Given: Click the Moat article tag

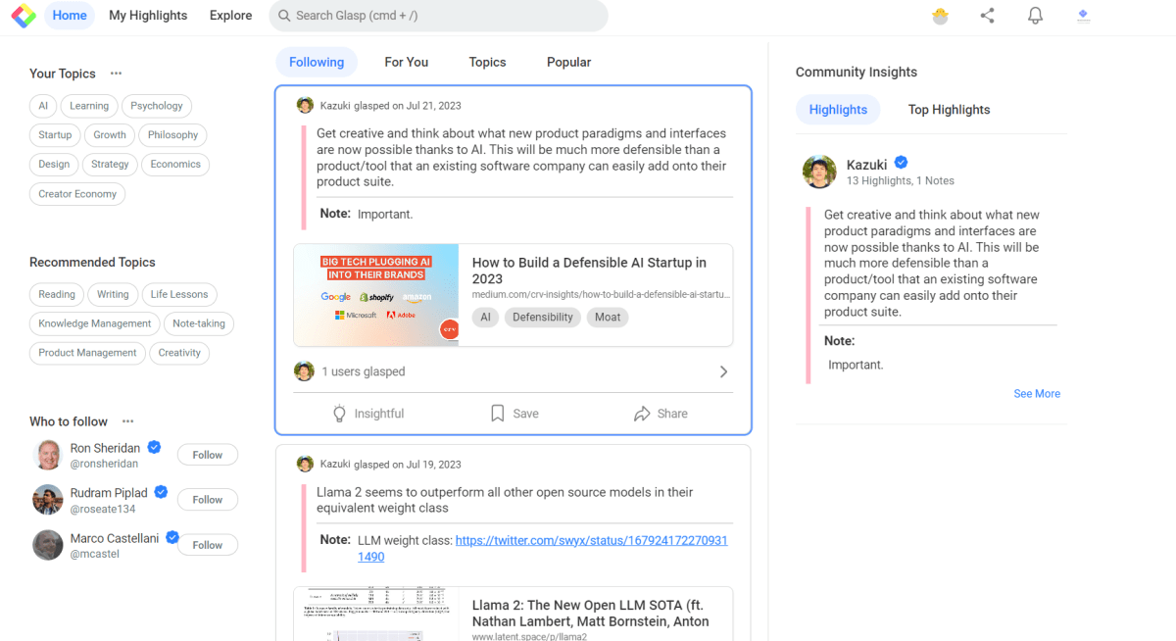Looking at the screenshot, I should [x=608, y=318].
